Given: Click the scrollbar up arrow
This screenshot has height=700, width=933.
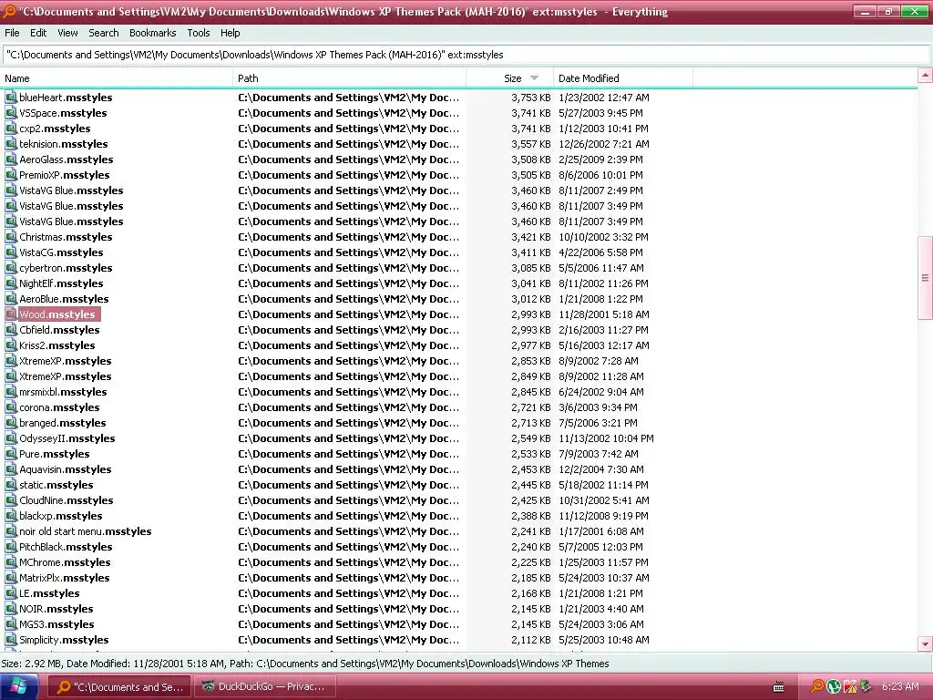Looking at the screenshot, I should 925,75.
